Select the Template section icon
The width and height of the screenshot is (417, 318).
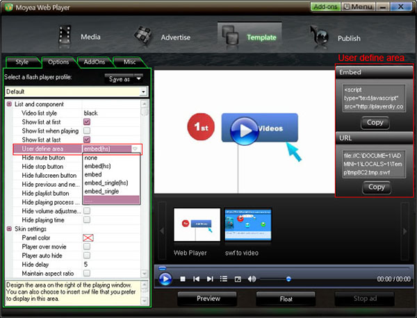pyautogui.click(x=229, y=35)
